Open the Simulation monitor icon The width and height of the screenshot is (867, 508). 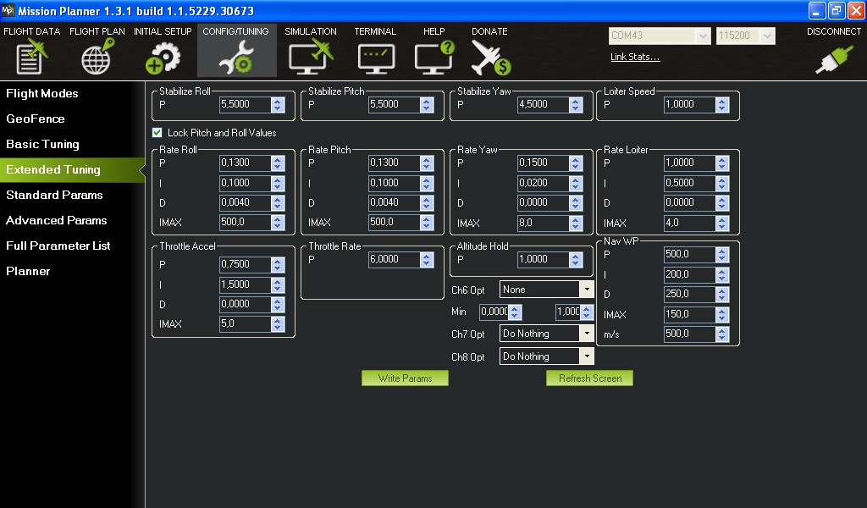[310, 58]
